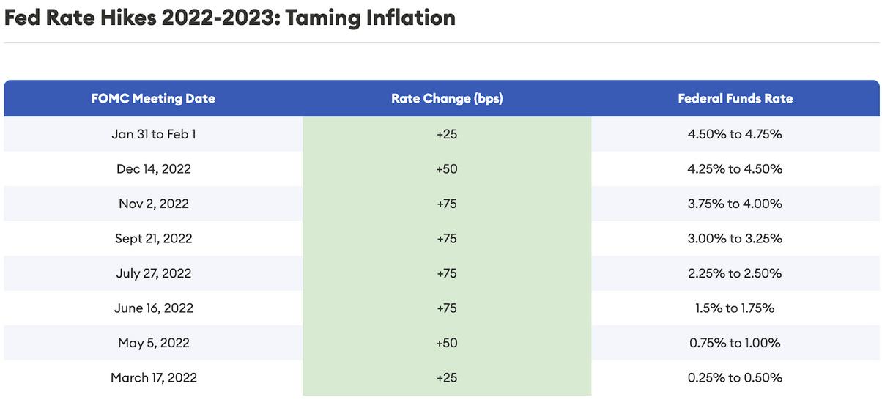Select the July 27, 2022 date cell
Screen dimensions: 882x400
pyautogui.click(x=154, y=273)
